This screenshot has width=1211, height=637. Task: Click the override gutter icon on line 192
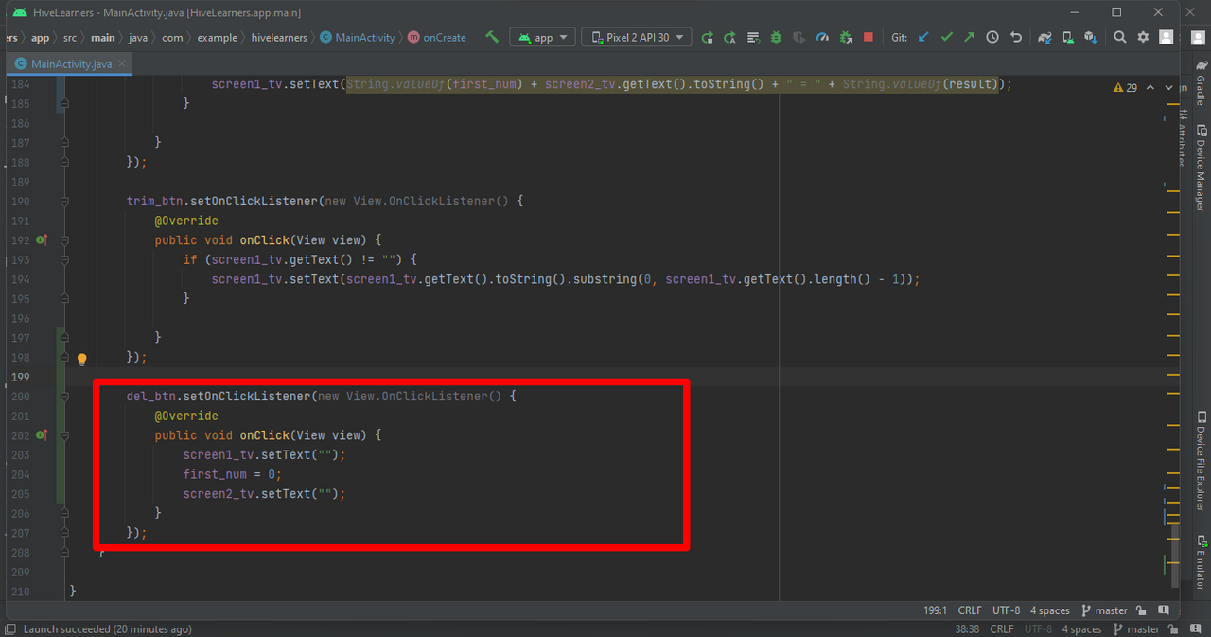click(41, 240)
